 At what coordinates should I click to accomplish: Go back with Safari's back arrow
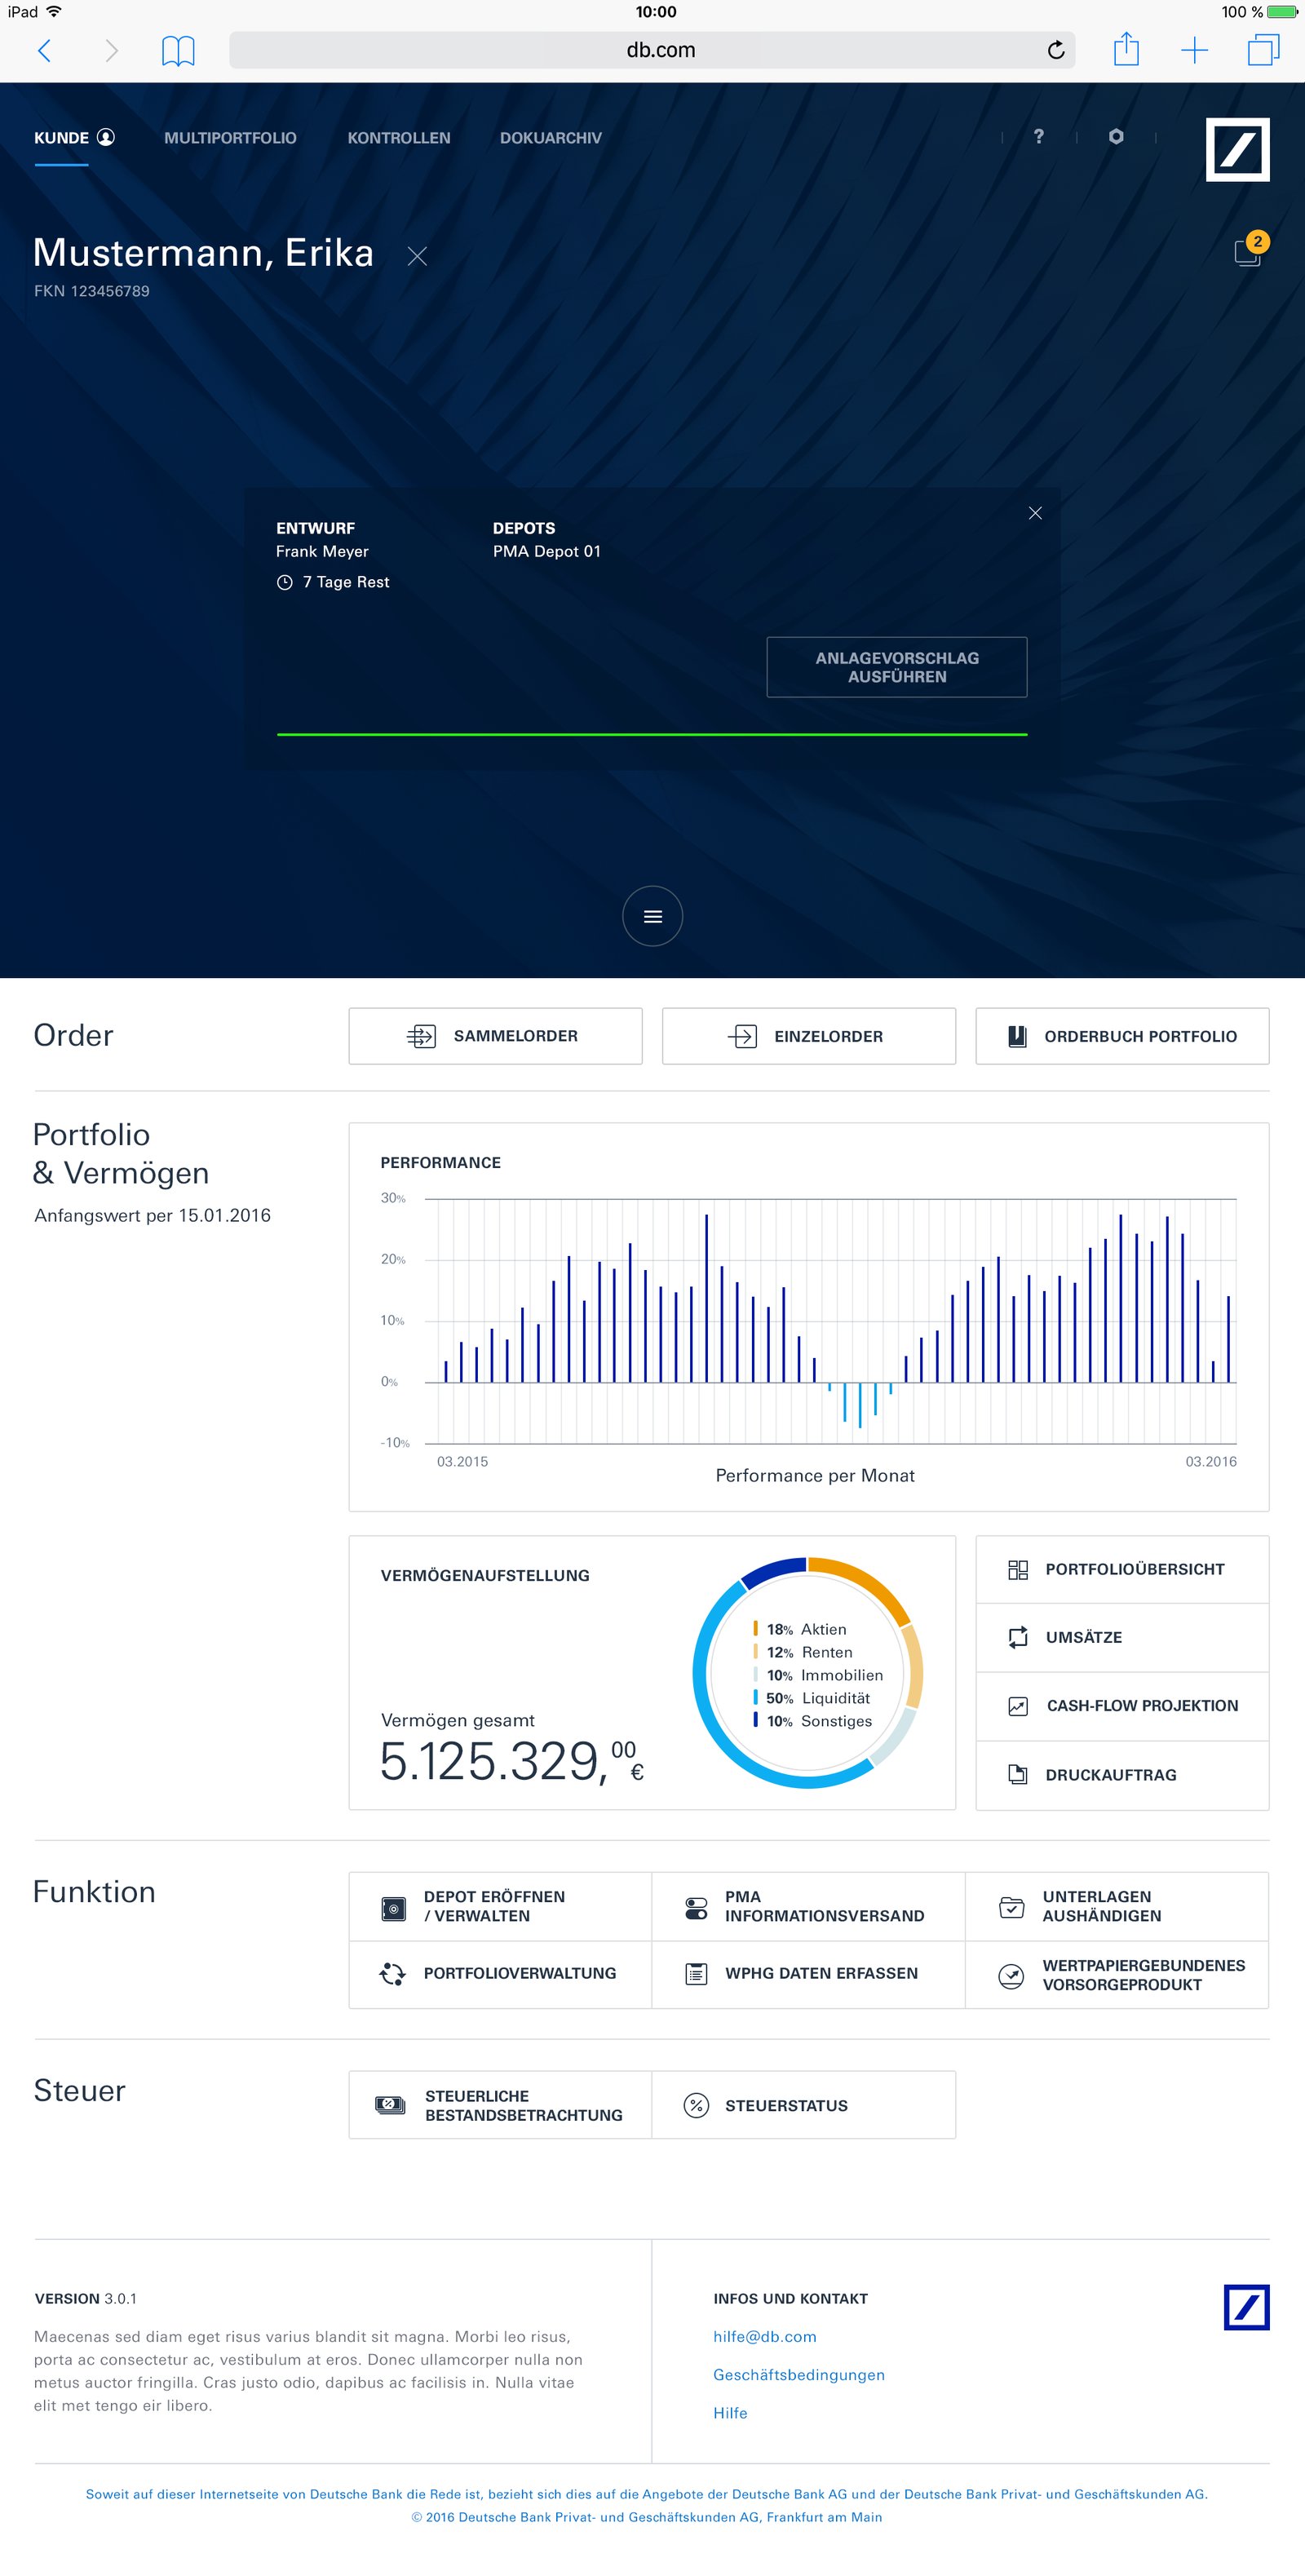pyautogui.click(x=43, y=51)
